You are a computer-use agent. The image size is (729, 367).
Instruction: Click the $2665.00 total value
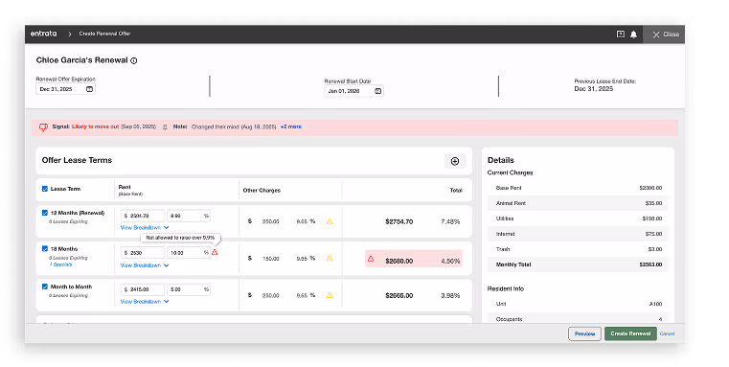tap(399, 295)
